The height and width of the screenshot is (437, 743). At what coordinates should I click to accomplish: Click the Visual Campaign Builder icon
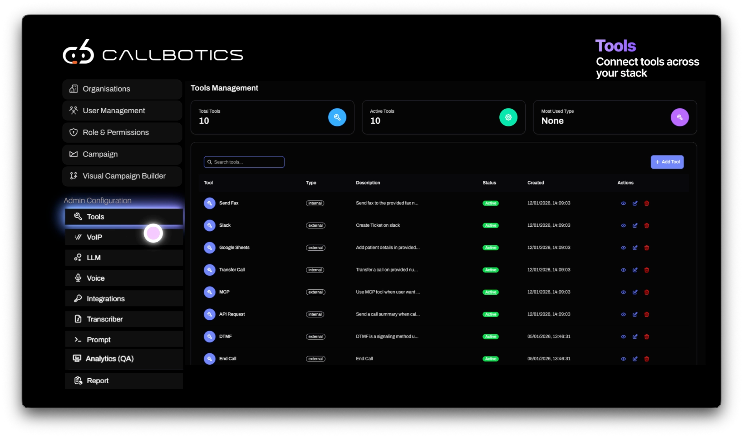[x=74, y=176]
